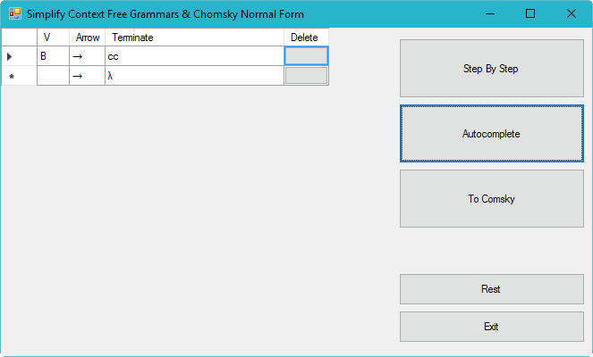This screenshot has height=357, width=593.
Task: Select the cell containing variable B
Action: [x=53, y=56]
